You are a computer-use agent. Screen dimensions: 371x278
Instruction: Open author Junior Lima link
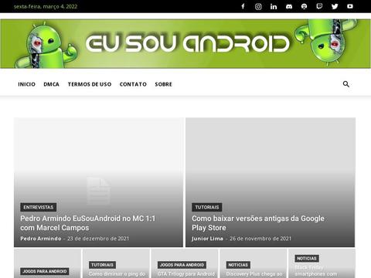tap(207, 239)
